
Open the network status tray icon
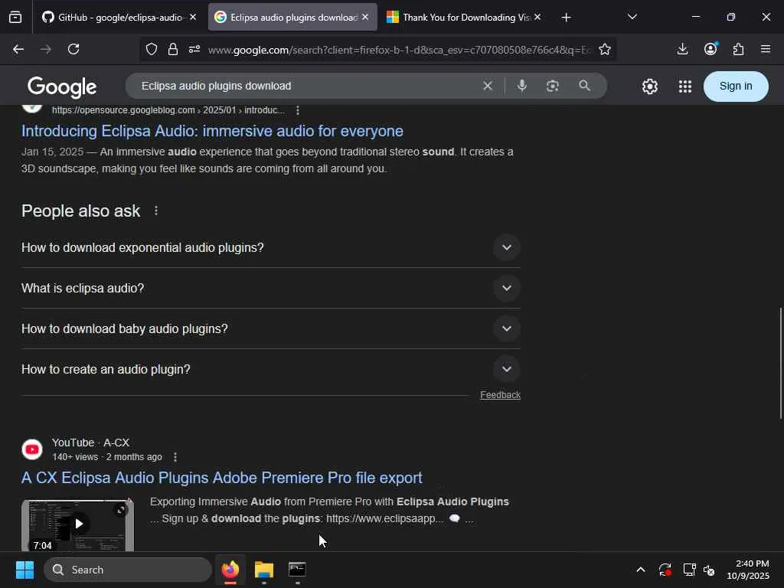coord(690,570)
